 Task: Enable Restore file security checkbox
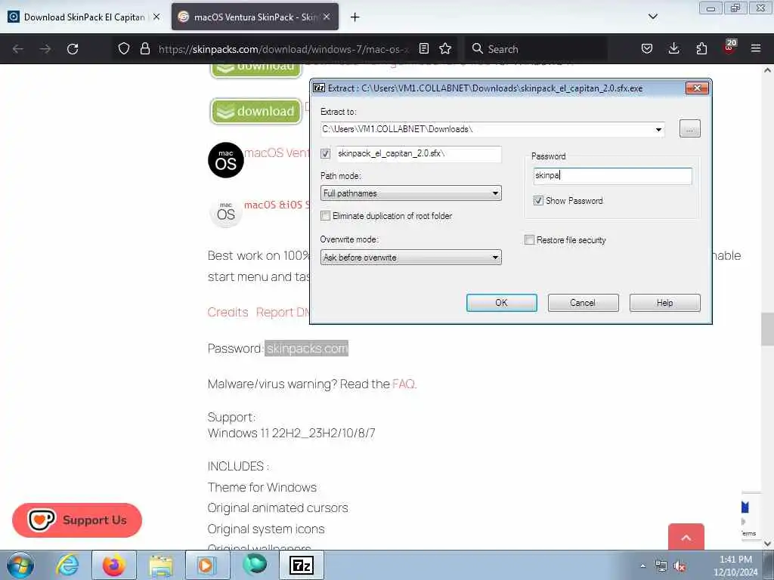click(529, 239)
